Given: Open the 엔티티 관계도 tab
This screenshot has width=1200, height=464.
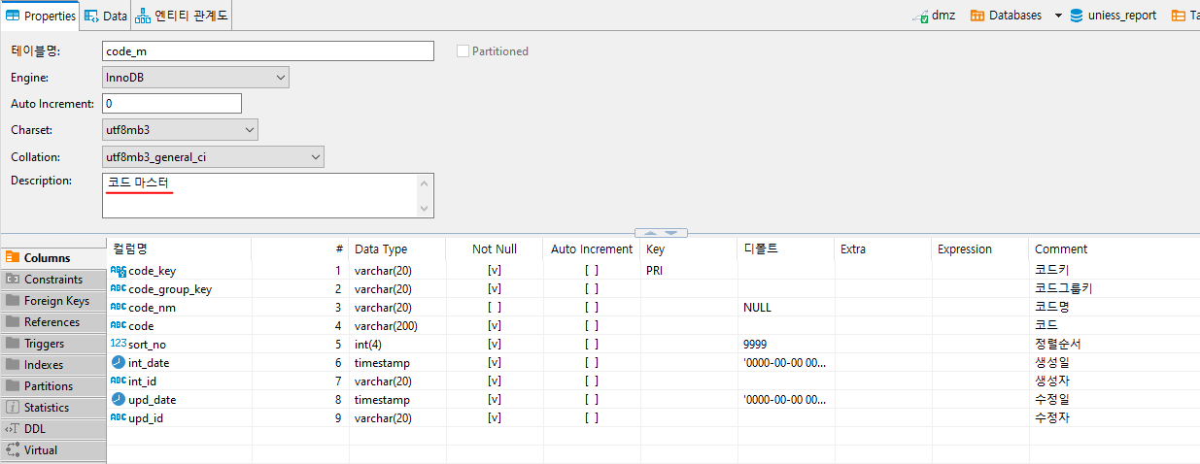Looking at the screenshot, I should 181,16.
